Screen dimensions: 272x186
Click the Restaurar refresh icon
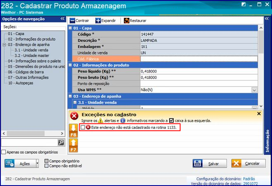point(126,21)
